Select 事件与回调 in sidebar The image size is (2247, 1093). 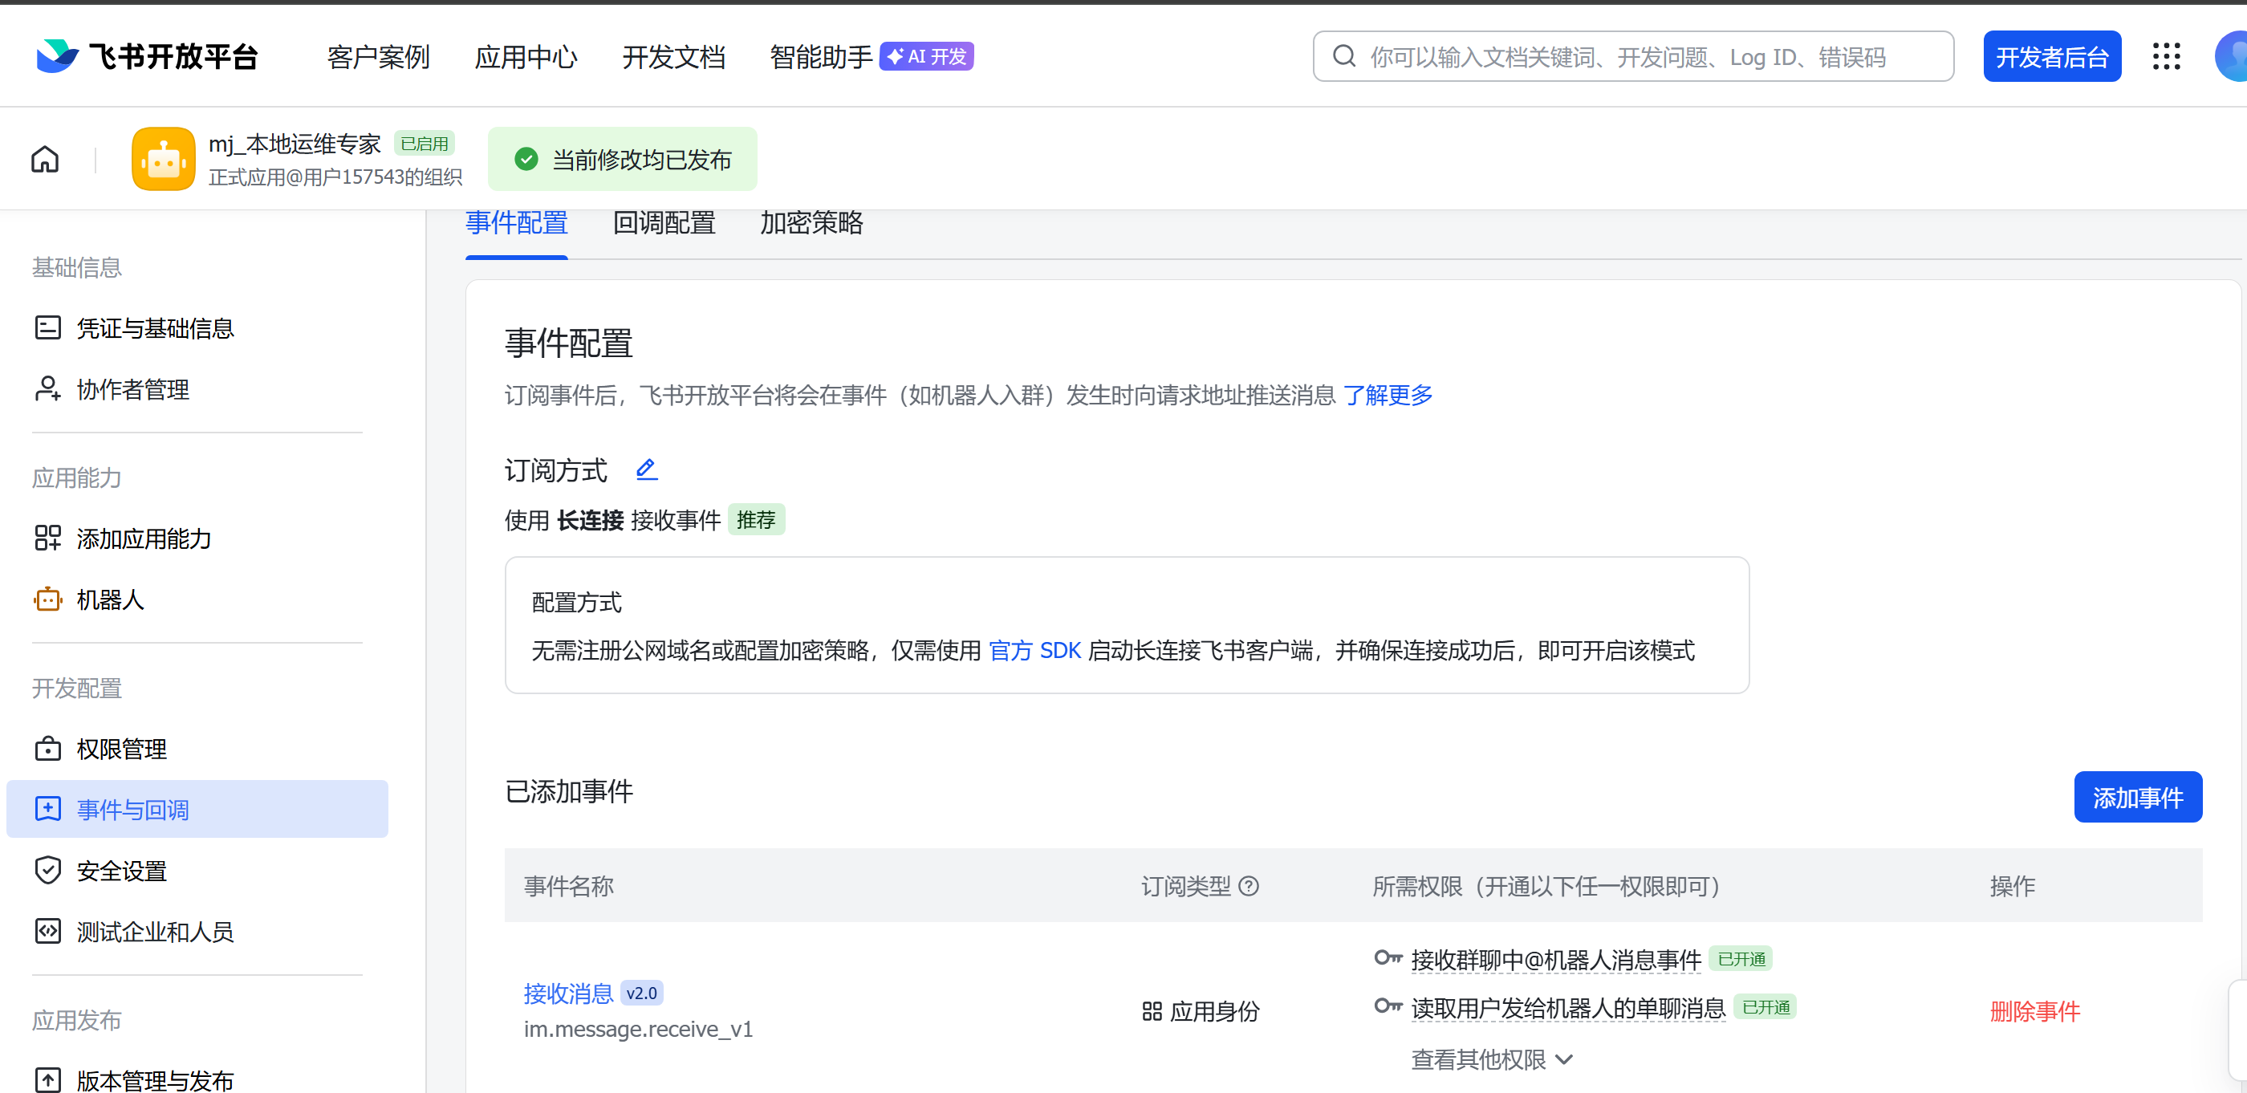click(x=197, y=810)
